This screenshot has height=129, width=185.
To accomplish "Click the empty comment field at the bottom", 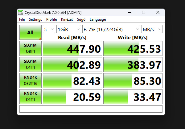I will (91, 109).
